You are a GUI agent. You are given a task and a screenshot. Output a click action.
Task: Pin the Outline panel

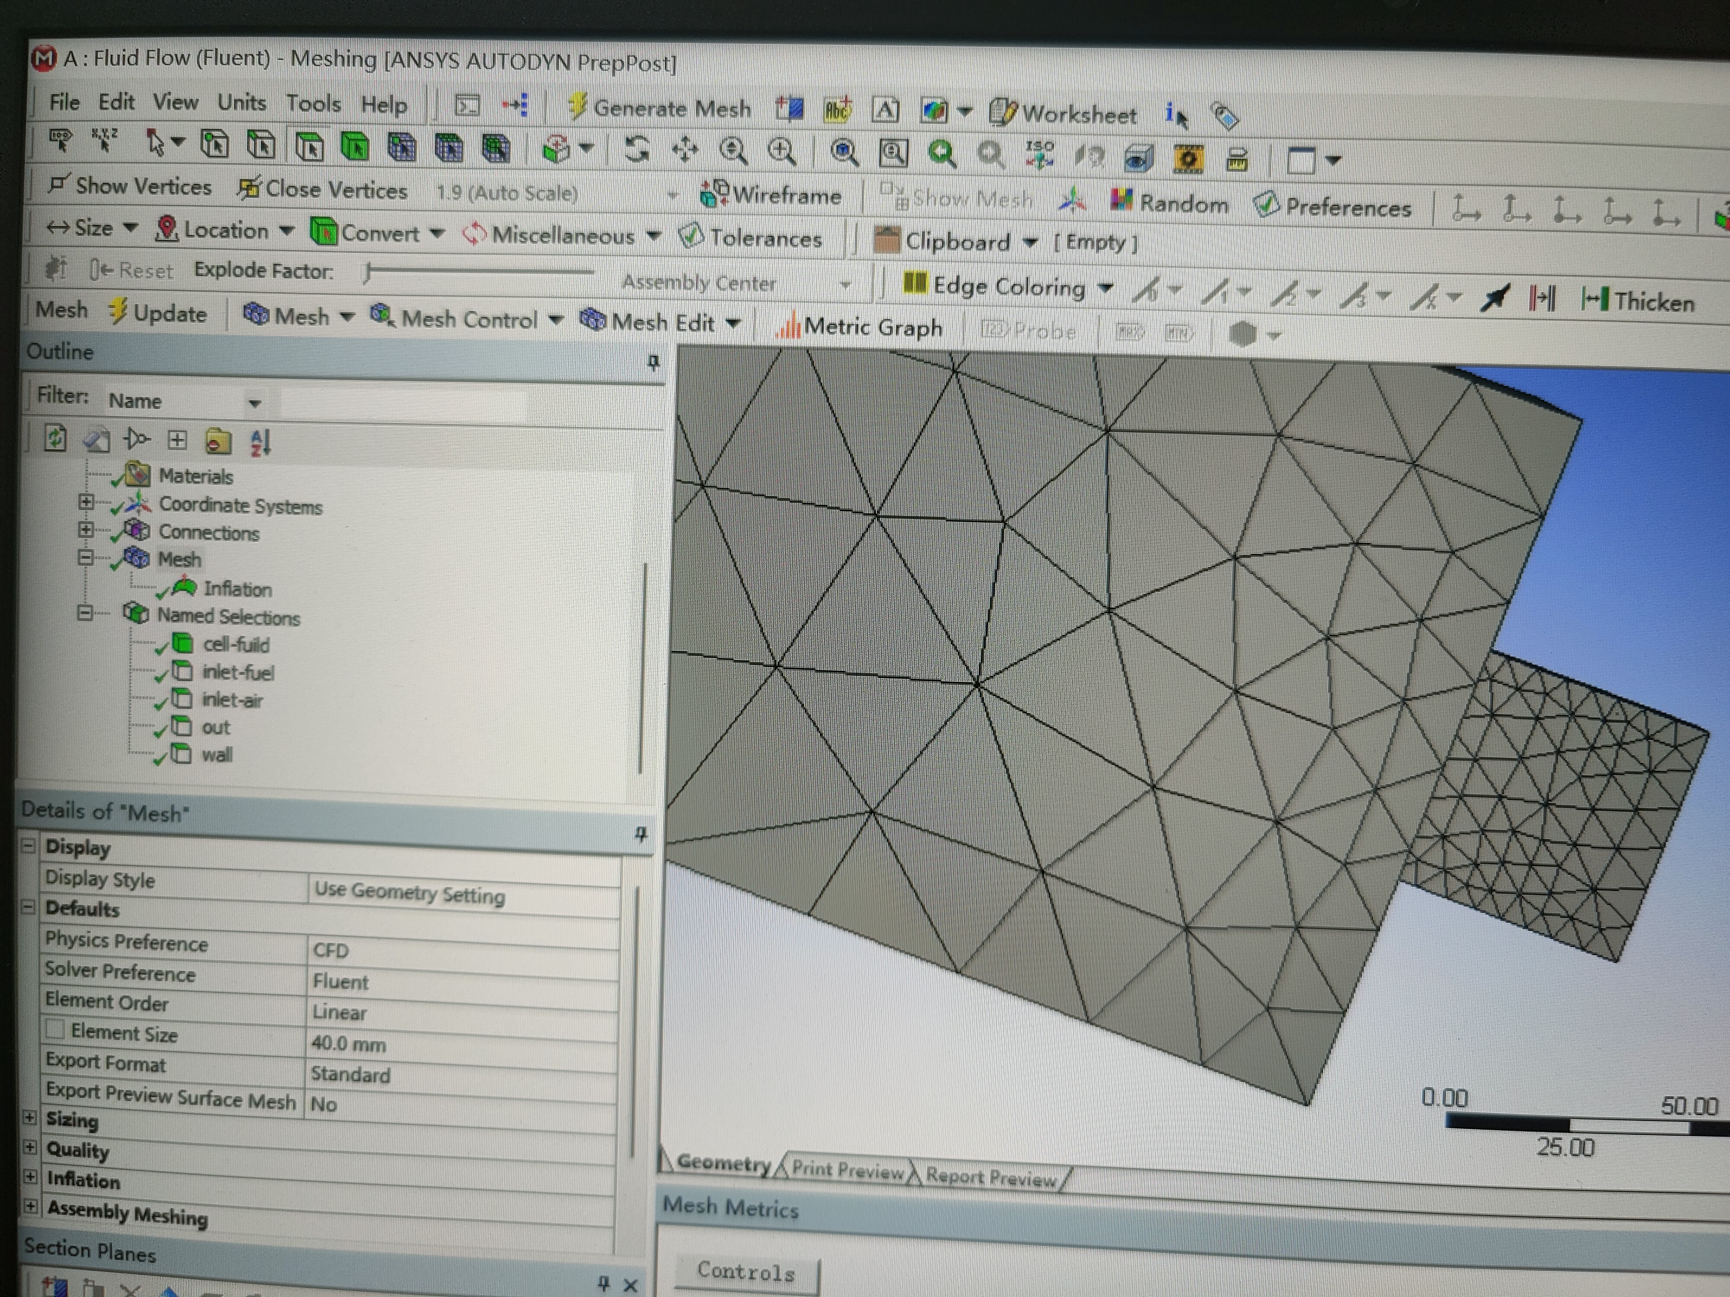[654, 362]
